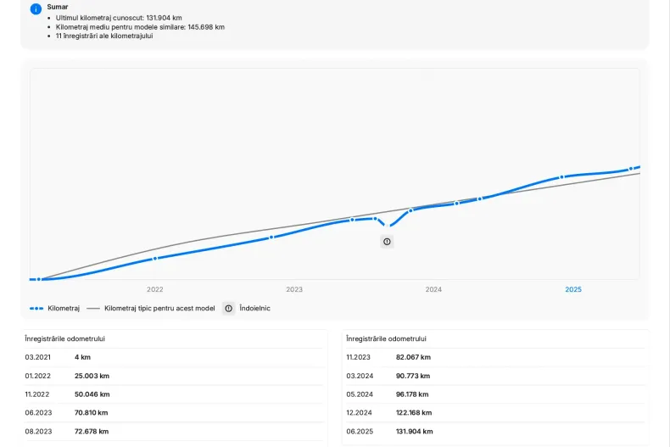This screenshot has width=670, height=447.
Task: Toggle the Kilometraj series legend label
Action: coord(64,309)
